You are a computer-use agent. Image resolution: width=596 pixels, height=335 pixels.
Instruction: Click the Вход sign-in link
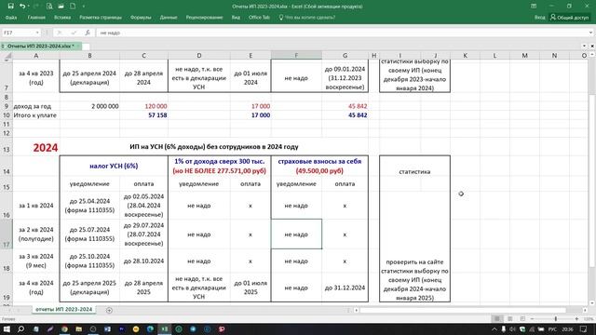[x=539, y=18]
